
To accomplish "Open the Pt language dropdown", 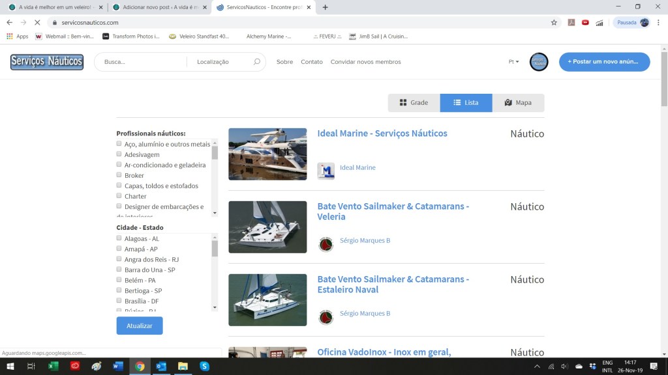I will (x=513, y=62).
